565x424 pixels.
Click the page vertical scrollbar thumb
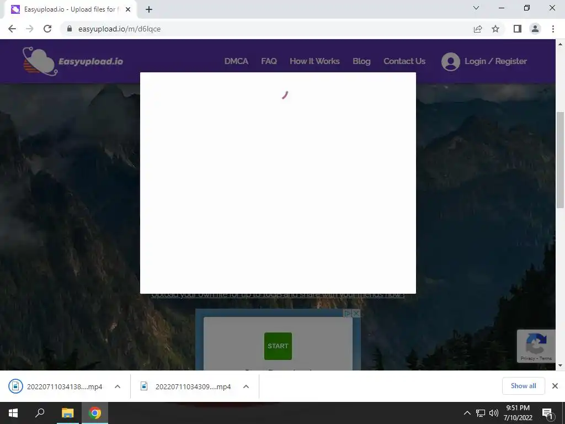tap(560, 160)
